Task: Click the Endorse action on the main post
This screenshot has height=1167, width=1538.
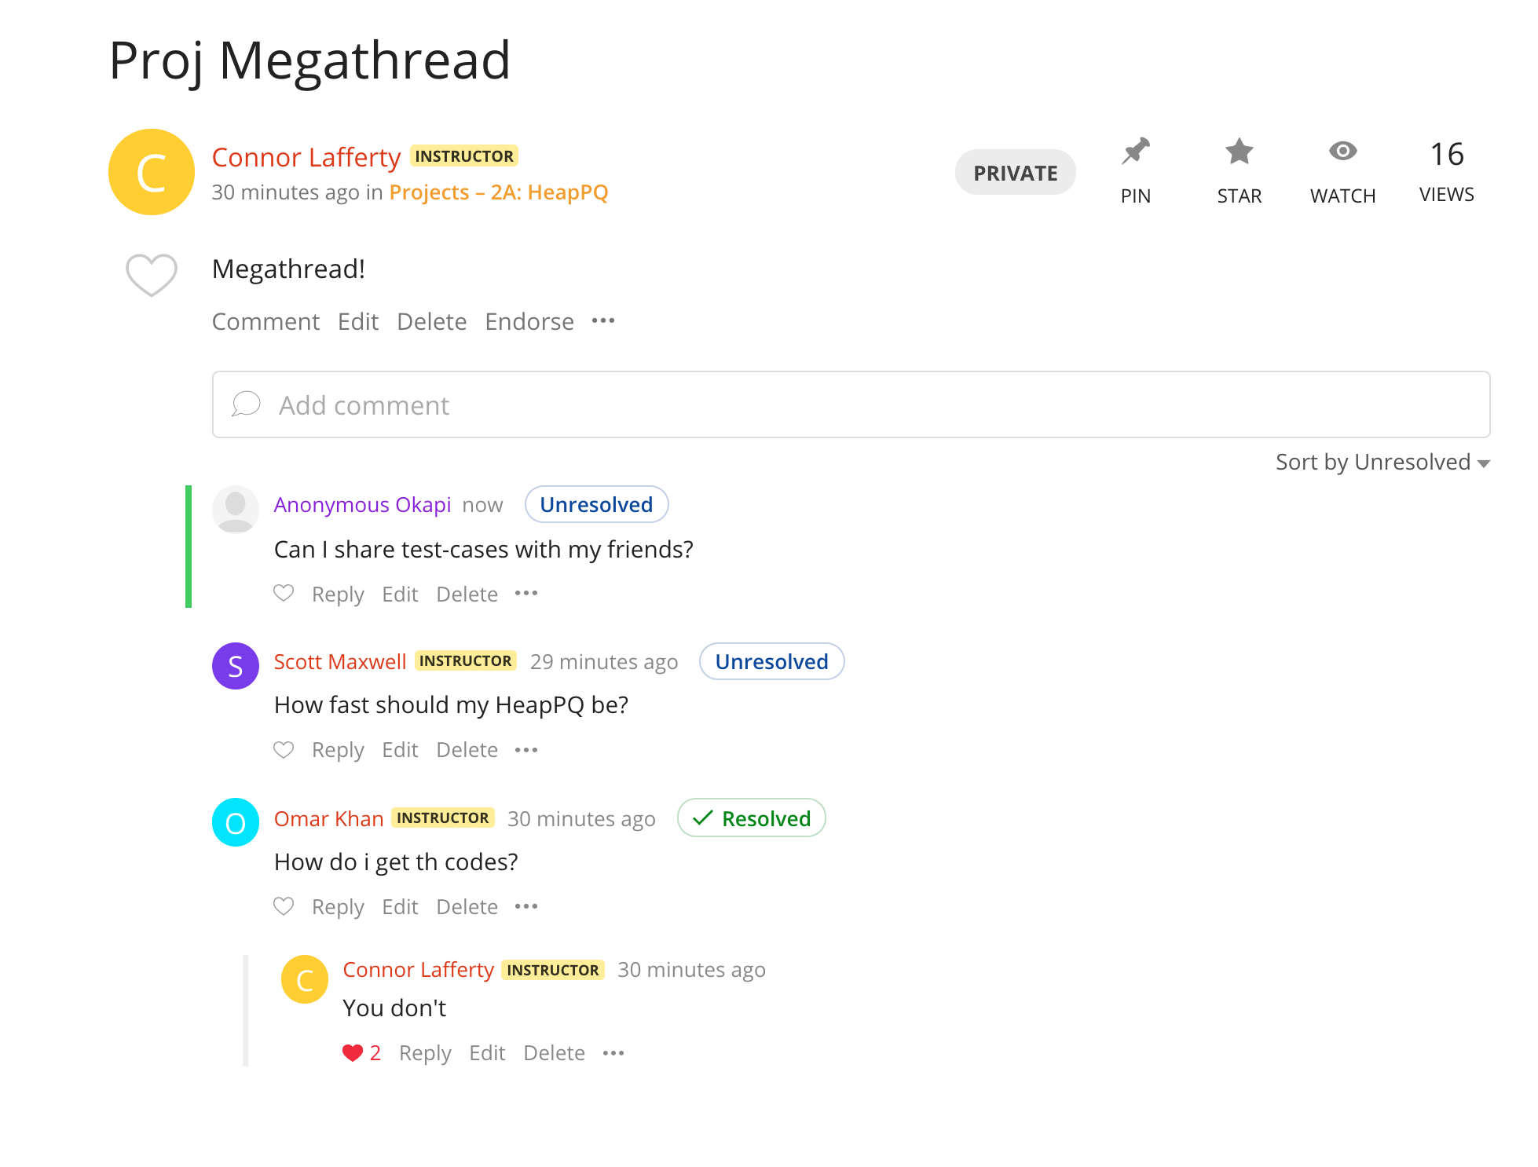Action: (x=529, y=322)
